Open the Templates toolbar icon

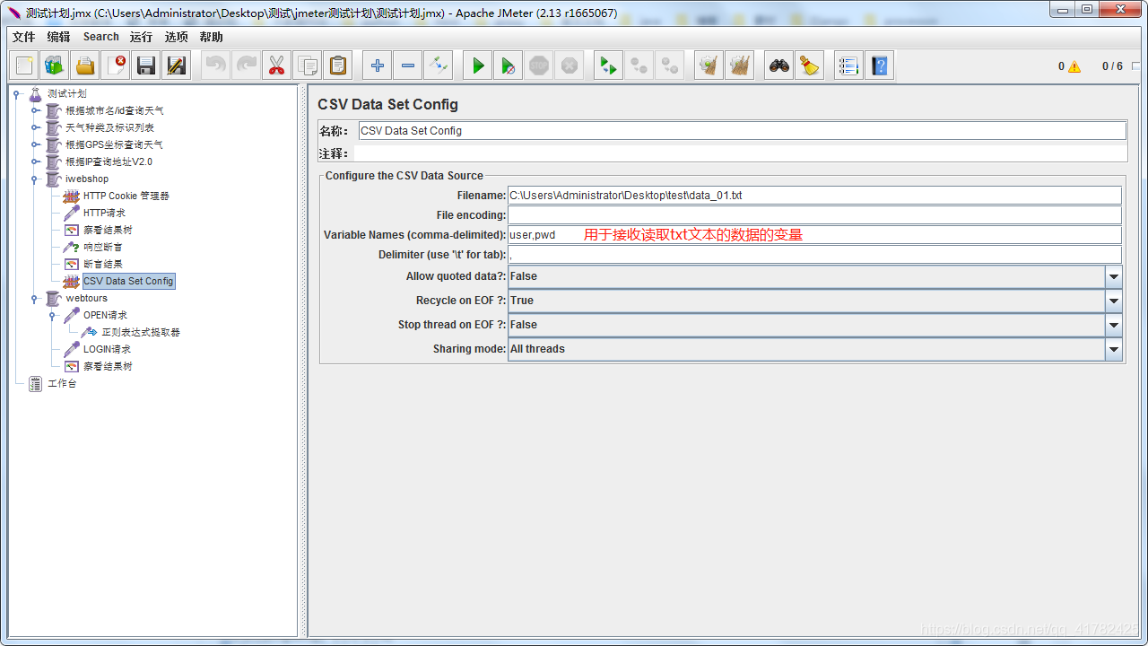click(55, 65)
